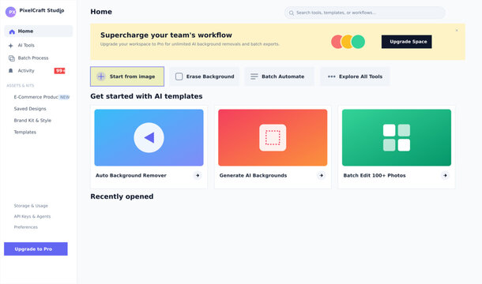Viewport: 482px width, 284px height.
Task: Click the overlapping colored circles in the banner
Action: pos(348,42)
